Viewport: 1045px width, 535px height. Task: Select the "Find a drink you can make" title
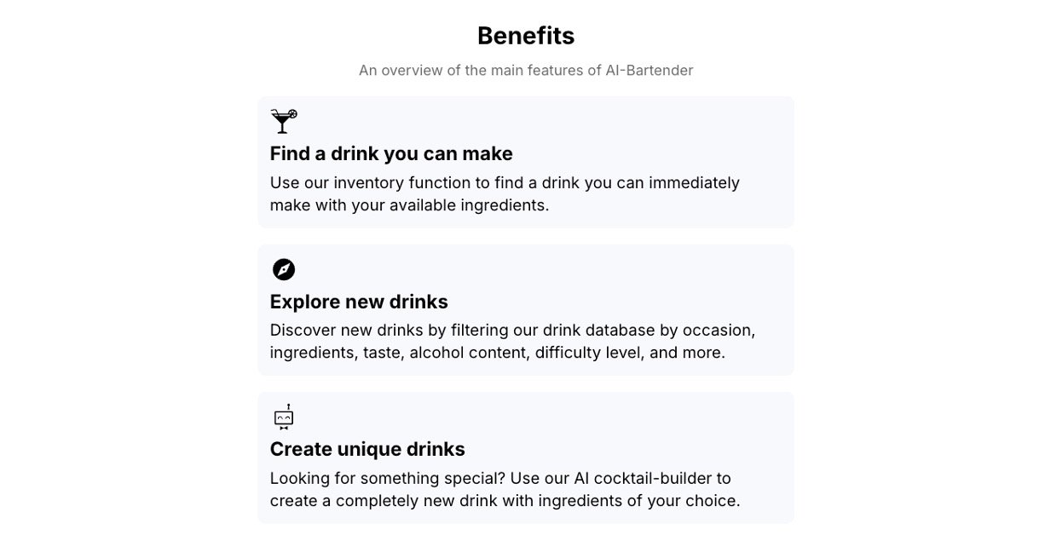391,154
